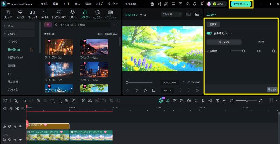Open the エクスポート export dropdown
The width and height of the screenshot is (280, 144).
241,4
